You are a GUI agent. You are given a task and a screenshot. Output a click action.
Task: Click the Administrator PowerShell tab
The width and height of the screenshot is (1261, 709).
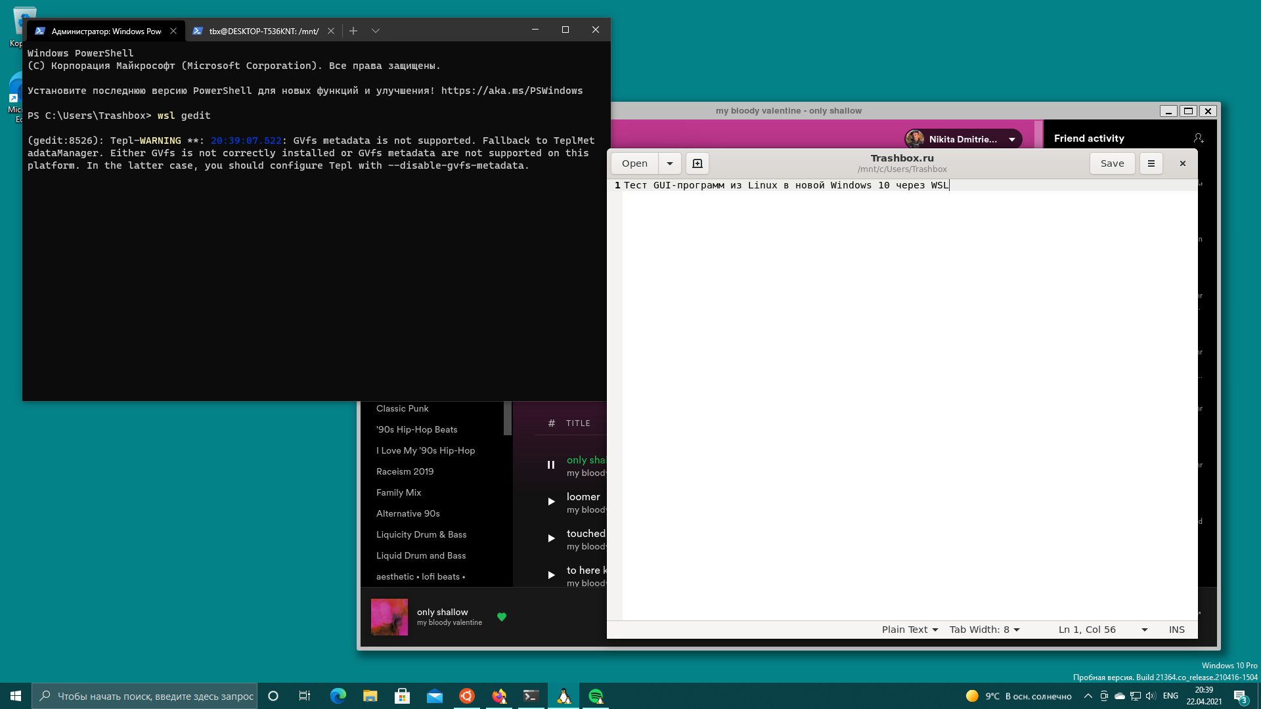[99, 30]
